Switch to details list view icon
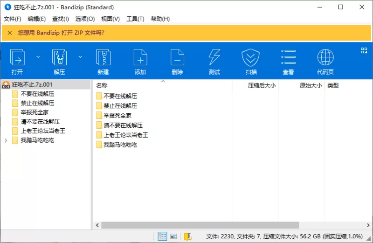 point(162,236)
